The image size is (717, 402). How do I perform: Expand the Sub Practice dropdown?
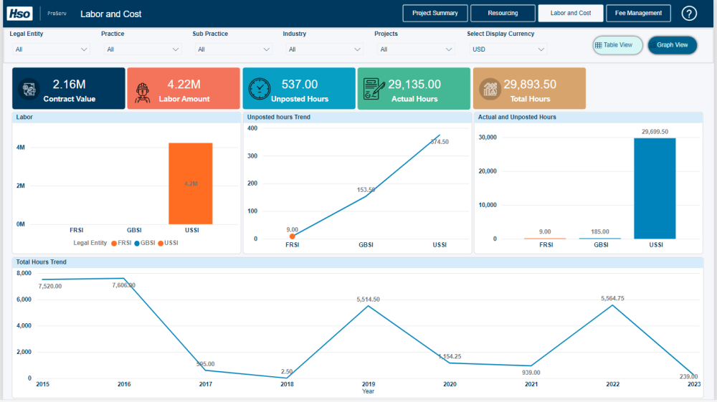click(x=234, y=49)
